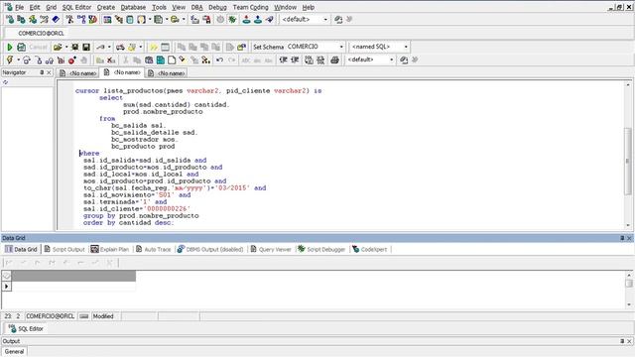Click 'COMERCIO@ORCL' in the status bar
635x357 pixels.
51,316
